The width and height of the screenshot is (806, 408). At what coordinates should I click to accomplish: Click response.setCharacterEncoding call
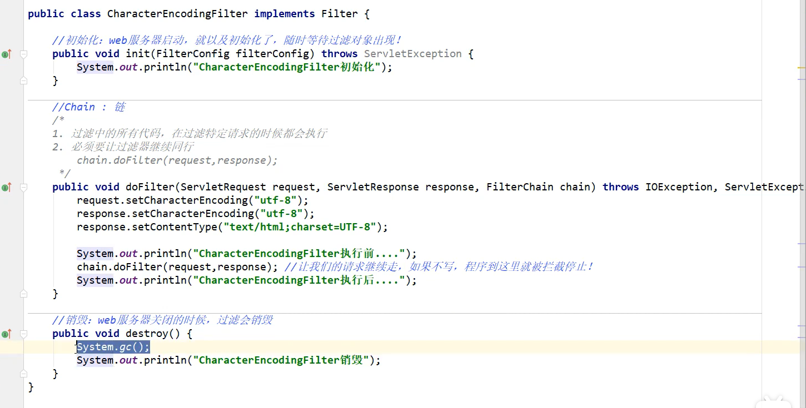click(196, 214)
